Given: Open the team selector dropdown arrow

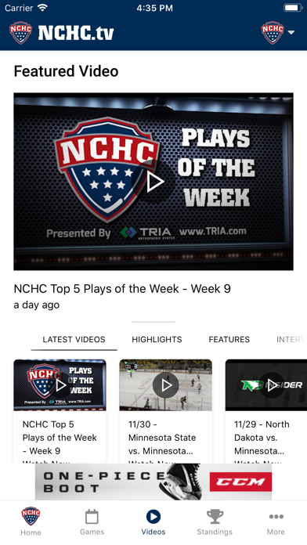Looking at the screenshot, I should pyautogui.click(x=291, y=33).
